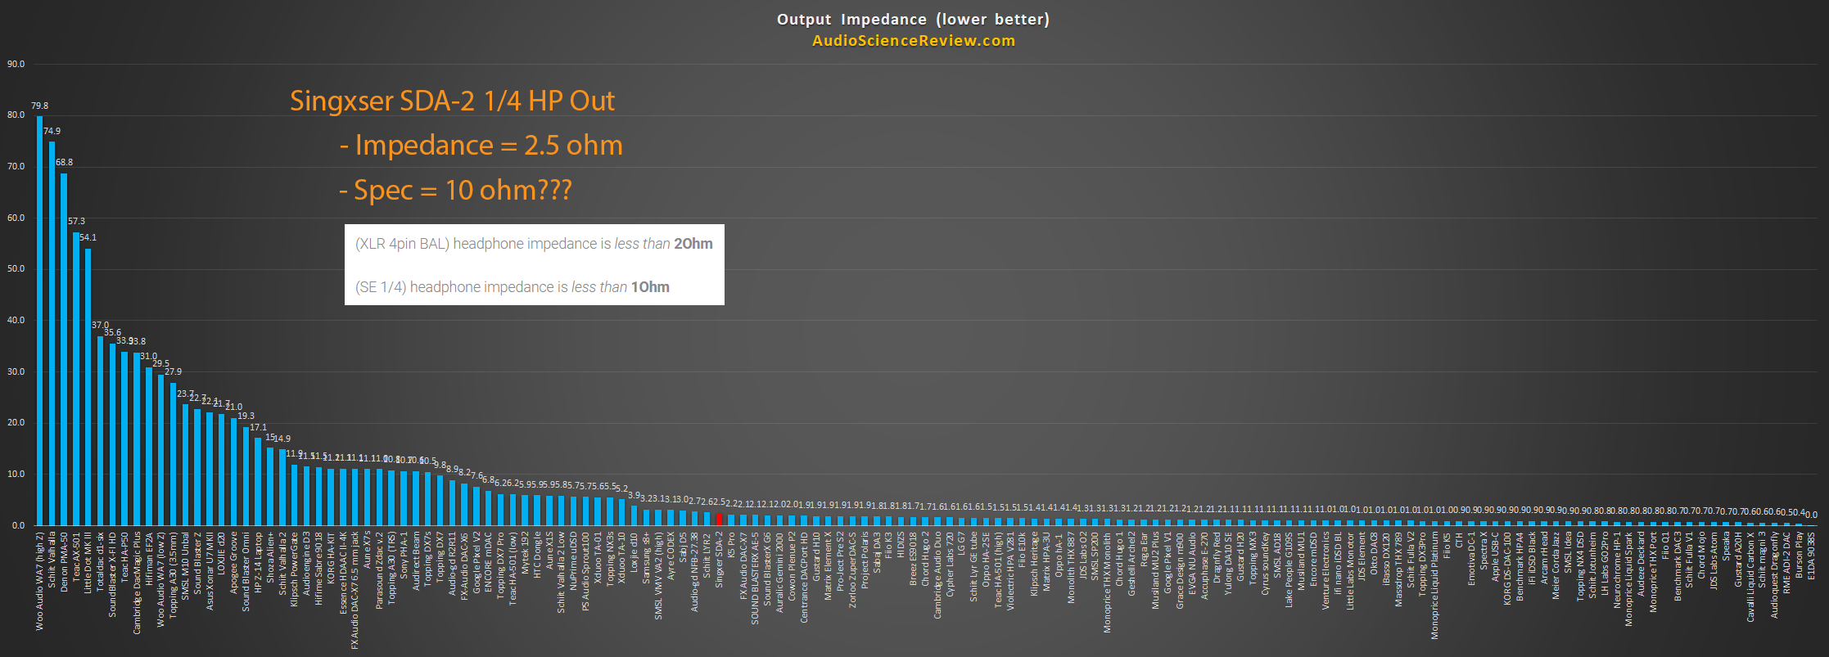
Task: Click the 'Venture Electronics' axis label
Action: [1326, 570]
